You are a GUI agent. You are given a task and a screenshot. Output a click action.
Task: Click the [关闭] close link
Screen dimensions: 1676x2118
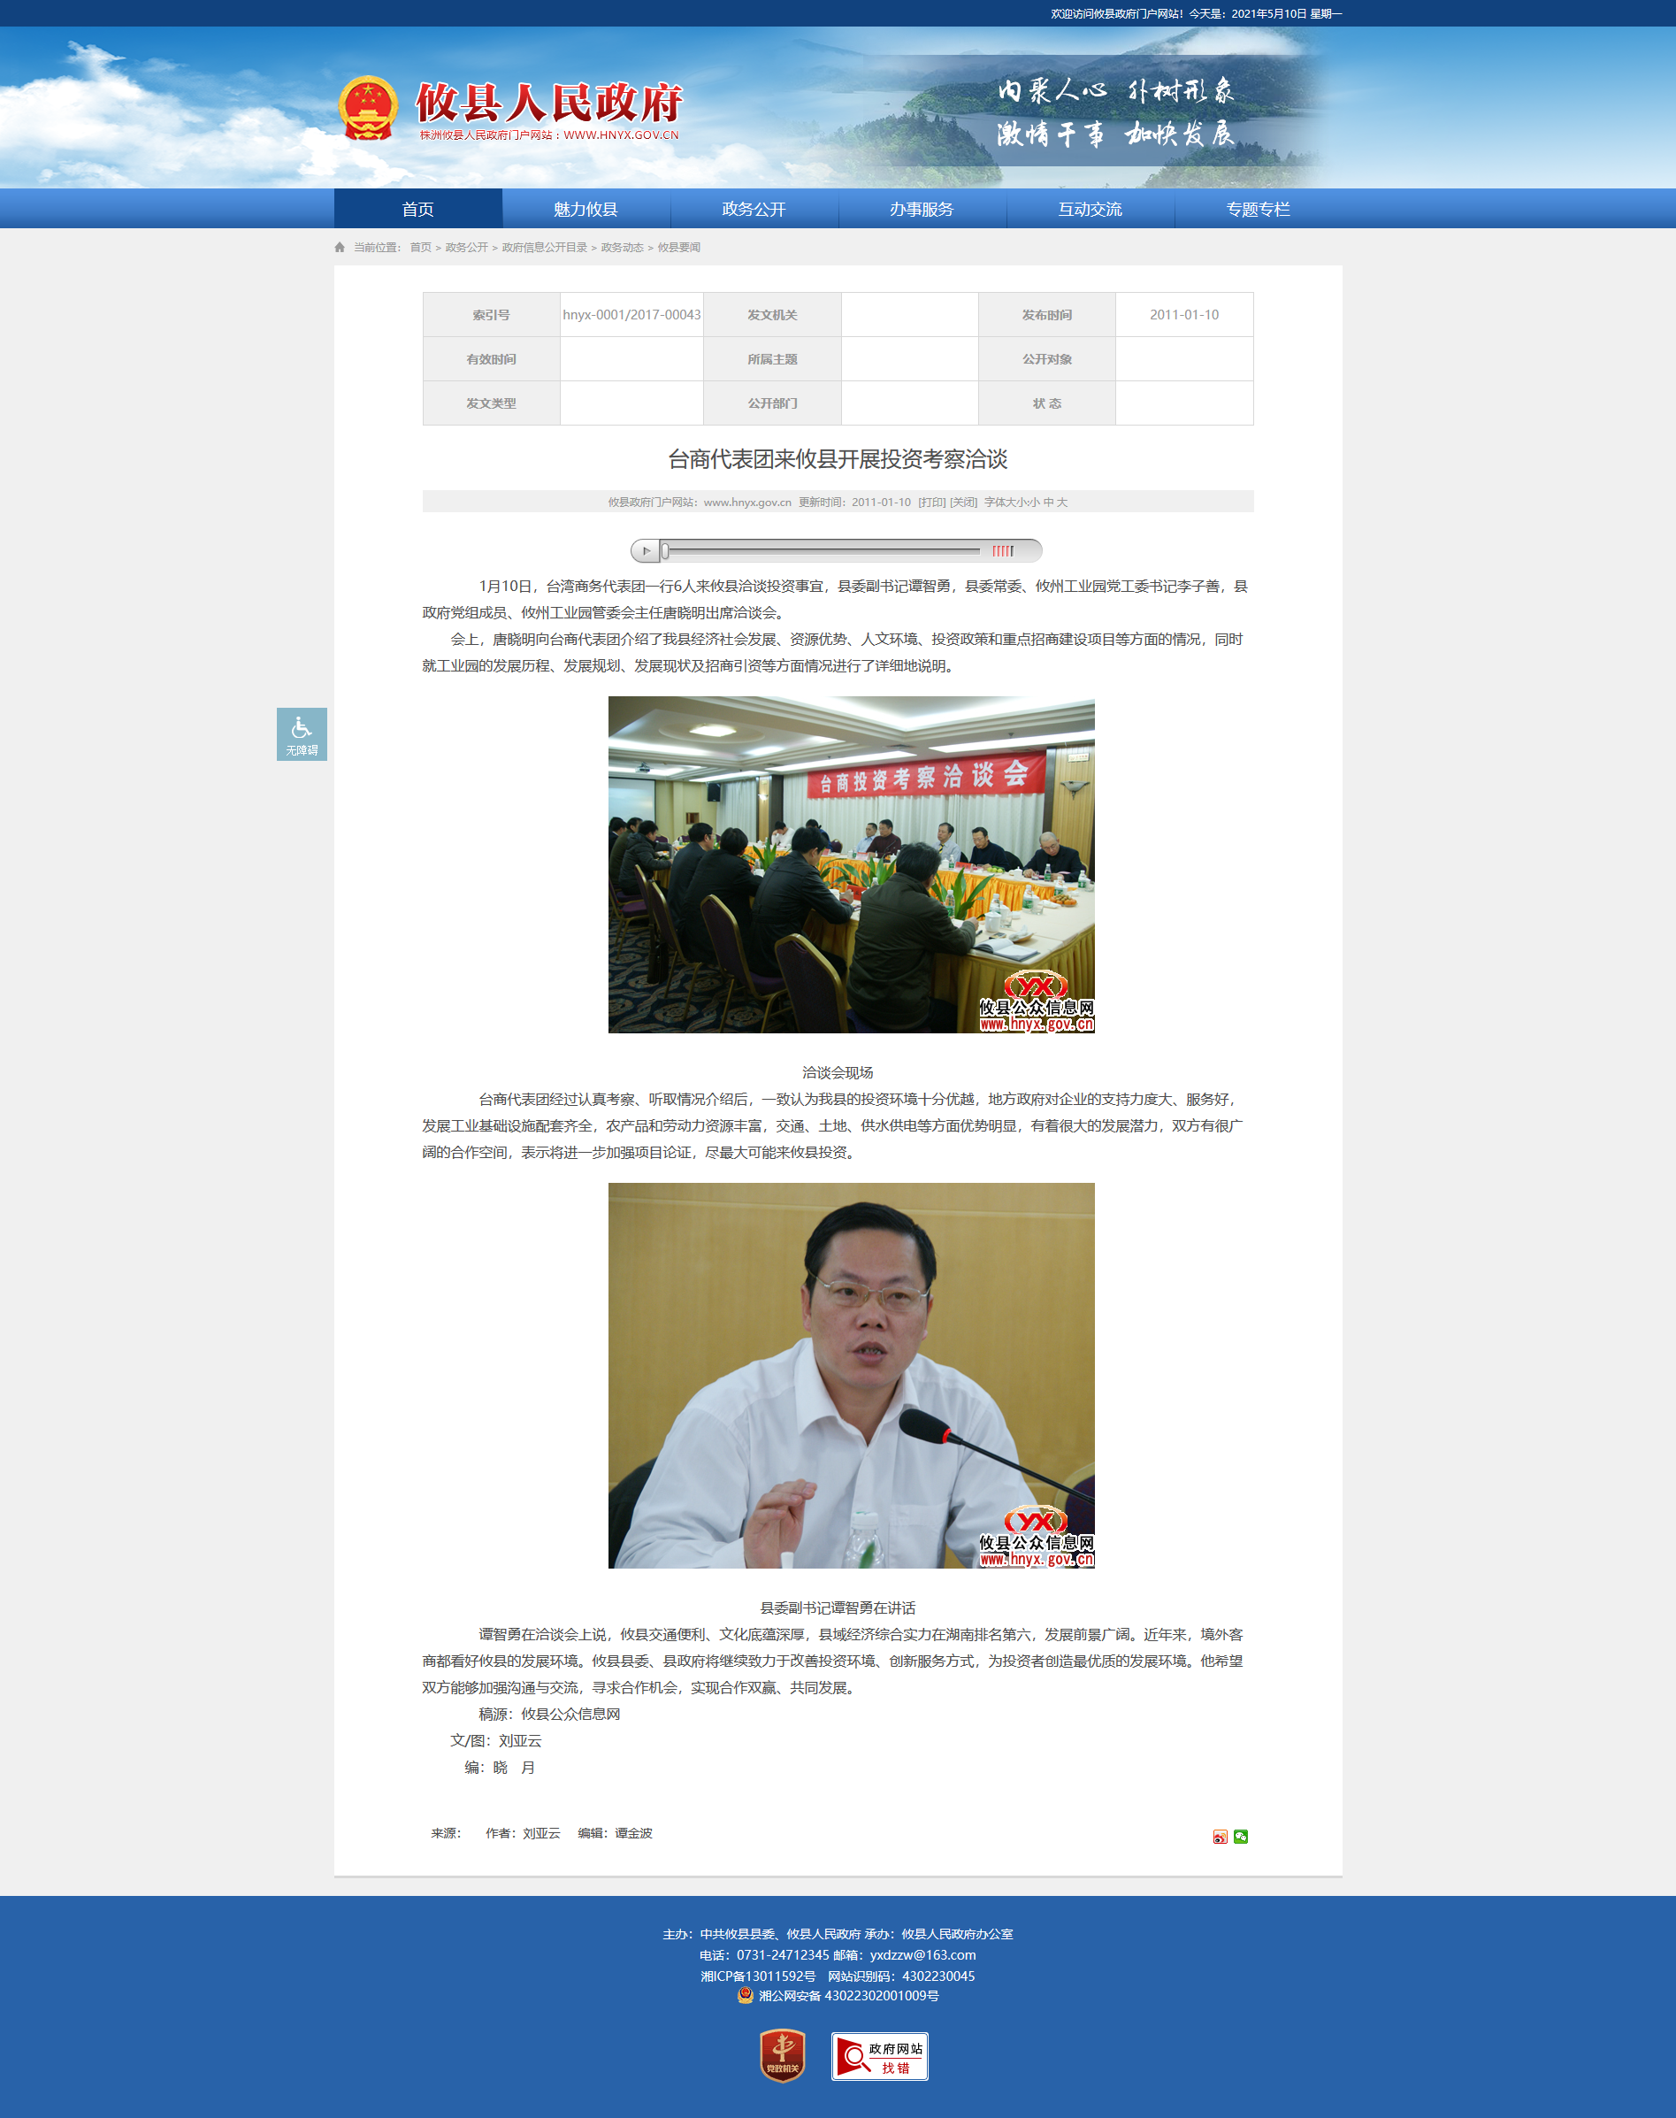click(x=964, y=503)
